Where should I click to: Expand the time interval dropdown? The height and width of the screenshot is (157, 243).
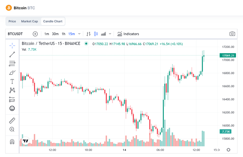80,34
